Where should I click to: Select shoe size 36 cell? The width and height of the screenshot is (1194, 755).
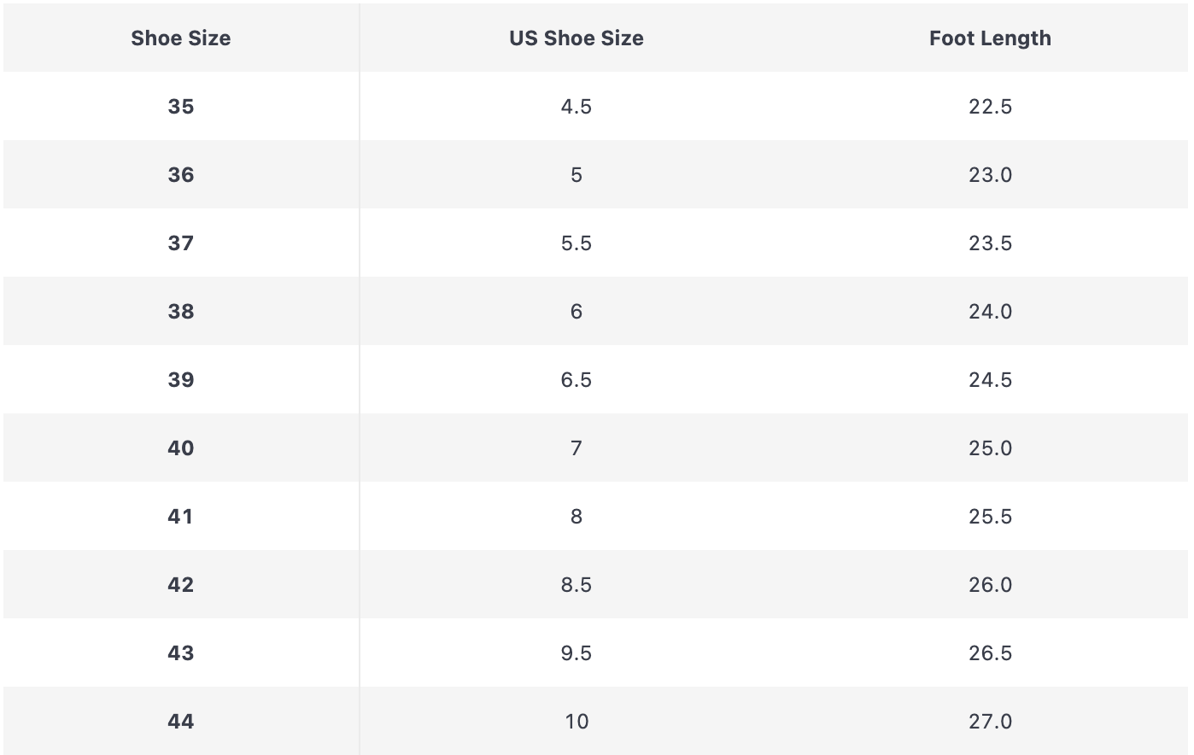[x=180, y=175]
